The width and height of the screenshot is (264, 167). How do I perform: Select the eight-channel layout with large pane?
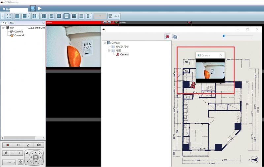[x=59, y=16]
